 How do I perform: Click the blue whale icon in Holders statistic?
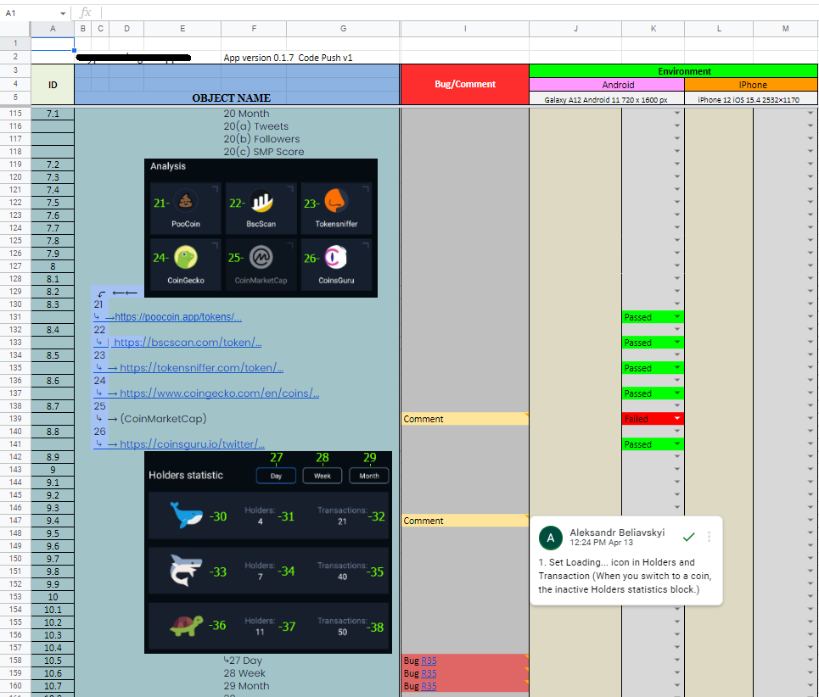(x=186, y=515)
